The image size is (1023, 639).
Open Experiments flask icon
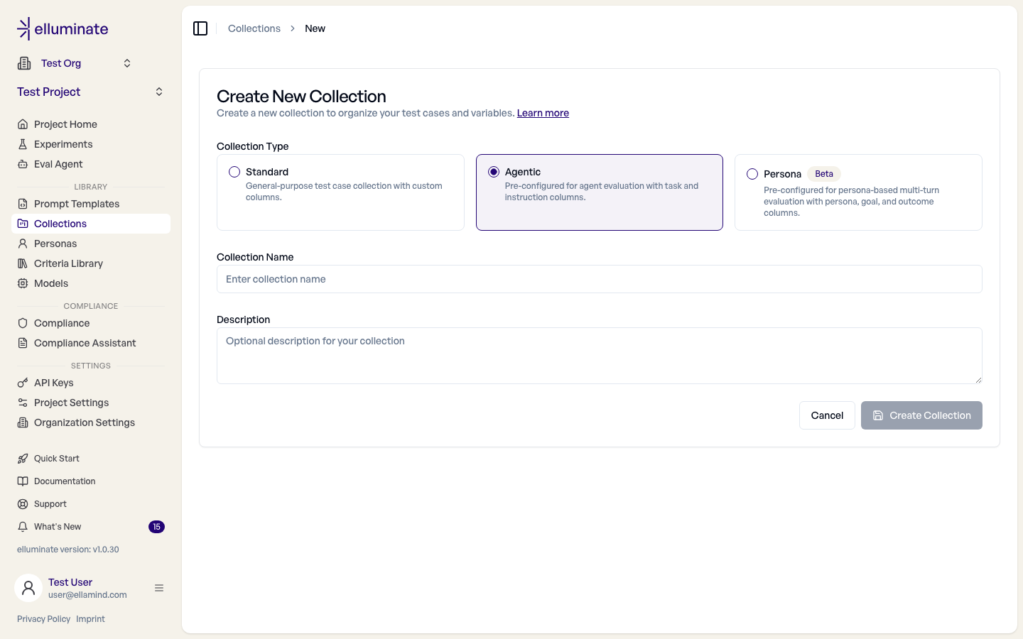tap(23, 144)
